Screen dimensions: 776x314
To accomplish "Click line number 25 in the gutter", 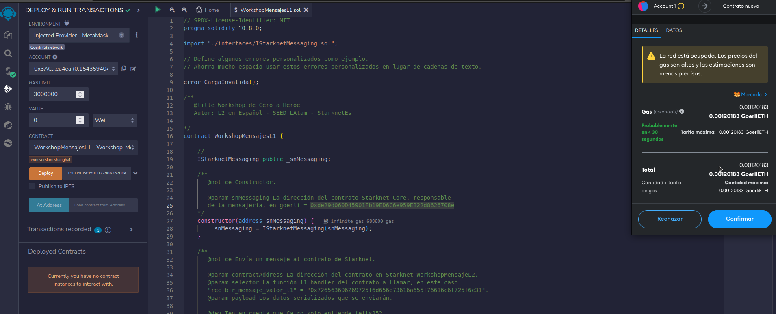I will click(169, 206).
